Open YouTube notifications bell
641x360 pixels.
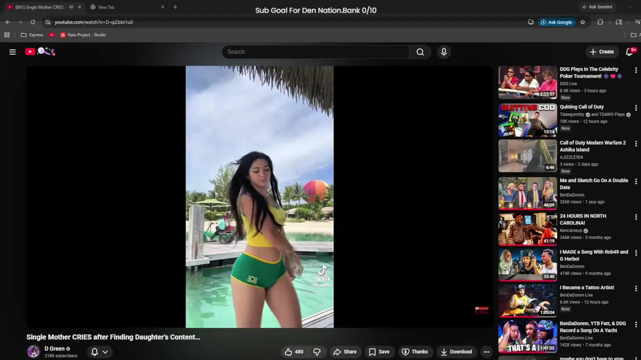point(630,51)
